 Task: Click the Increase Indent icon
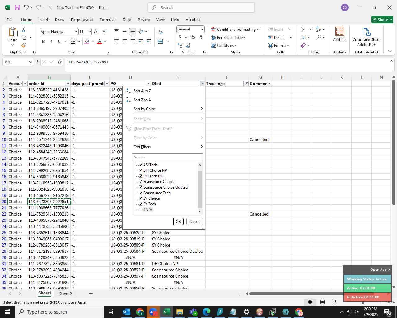tap(149, 41)
